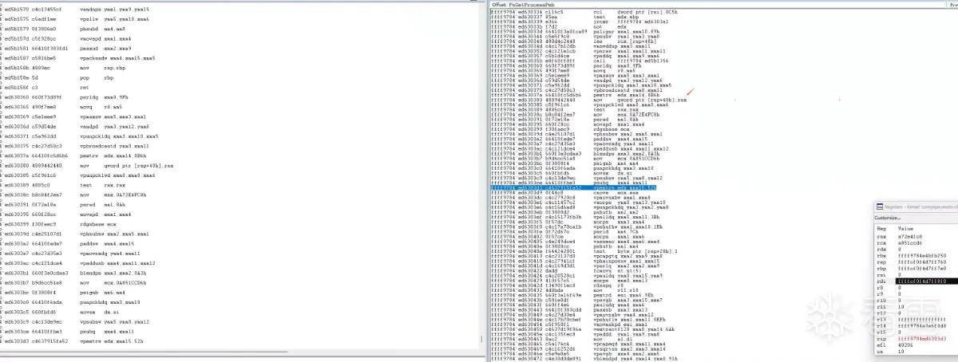
Task: Open the Customize... option in Registers
Action: point(888,217)
